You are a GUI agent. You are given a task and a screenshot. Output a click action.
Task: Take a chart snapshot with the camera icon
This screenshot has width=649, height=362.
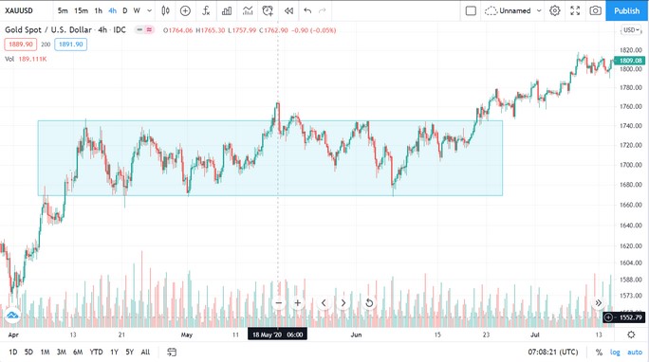tap(595, 10)
